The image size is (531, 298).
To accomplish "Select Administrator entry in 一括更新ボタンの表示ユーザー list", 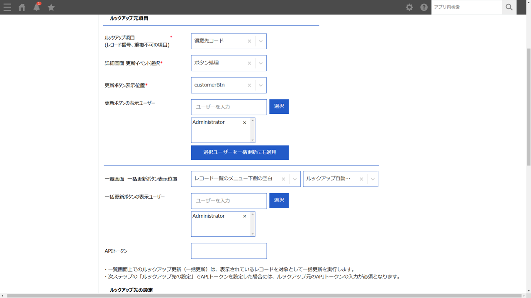I will coord(209,216).
